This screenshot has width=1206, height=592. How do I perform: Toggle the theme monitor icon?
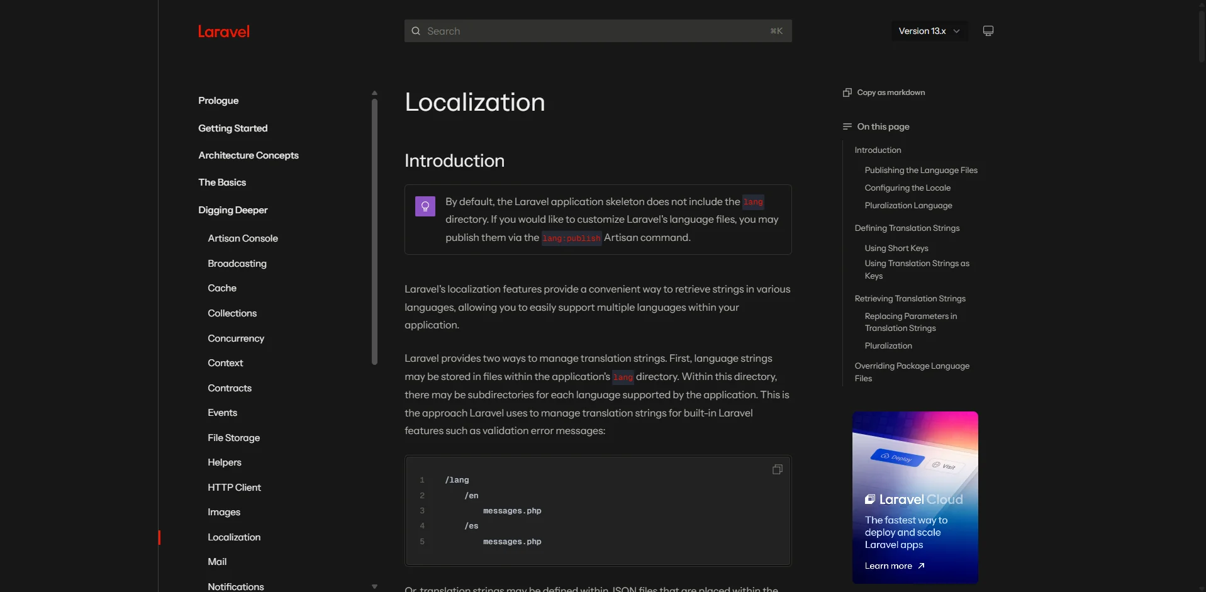click(988, 31)
